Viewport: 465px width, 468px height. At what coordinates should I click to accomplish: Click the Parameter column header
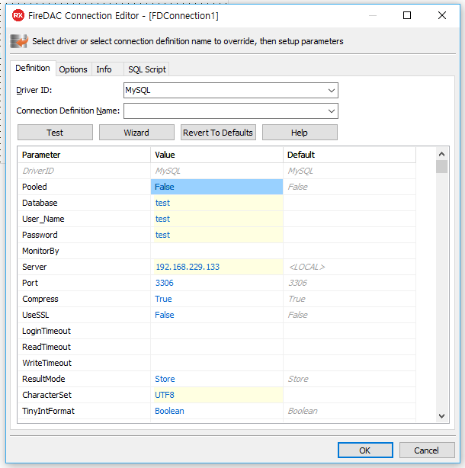point(84,155)
